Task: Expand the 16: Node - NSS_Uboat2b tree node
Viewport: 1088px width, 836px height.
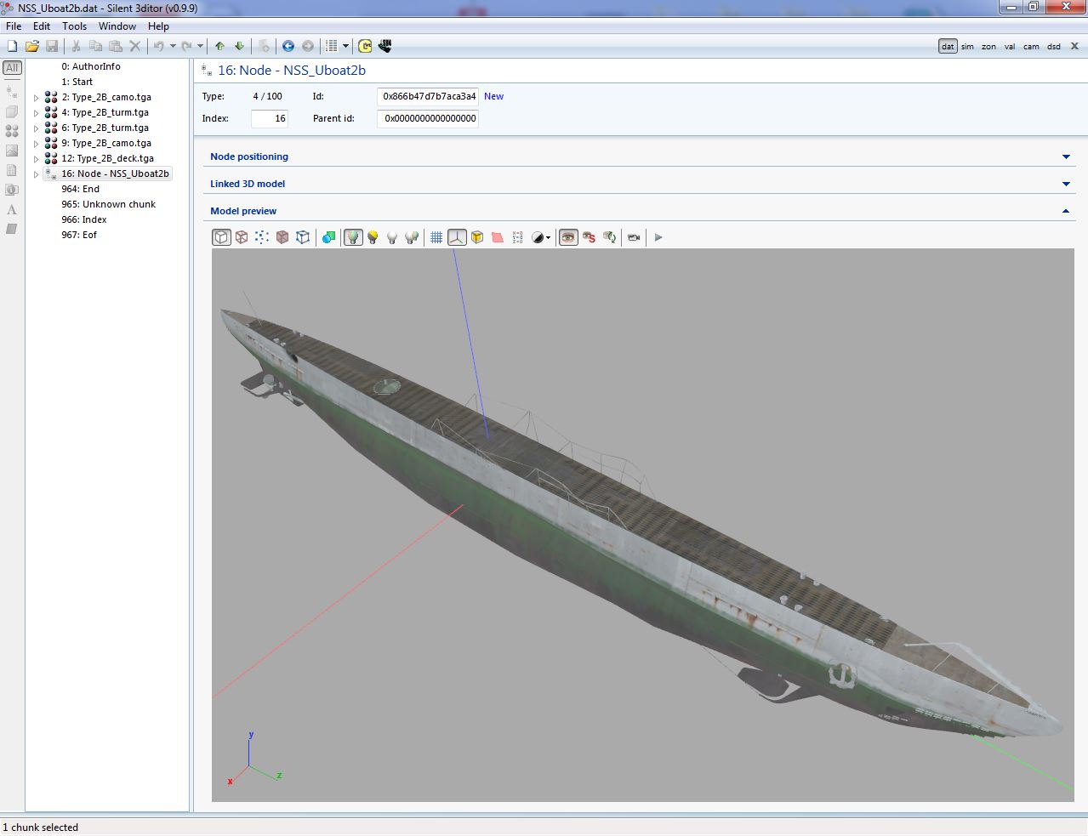Action: pos(36,174)
